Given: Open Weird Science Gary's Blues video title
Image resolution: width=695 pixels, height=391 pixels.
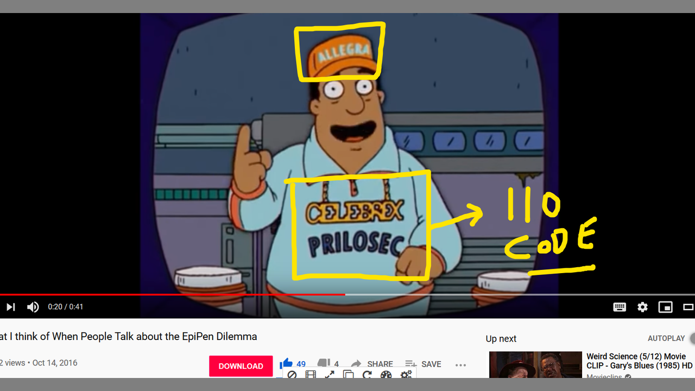Looking at the screenshot, I should [x=640, y=361].
